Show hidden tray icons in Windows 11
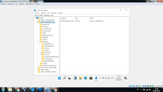 coord(100,78)
